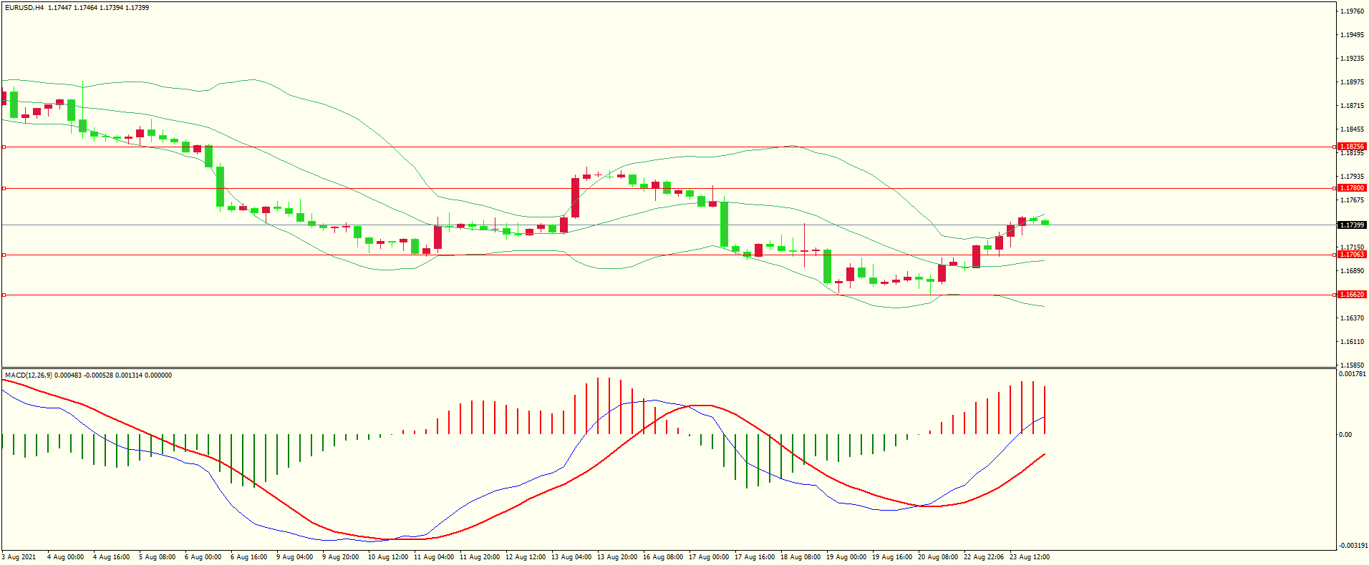1369x565 pixels.
Task: Click the 1.16370 price scale label
Action: pyautogui.click(x=1352, y=318)
